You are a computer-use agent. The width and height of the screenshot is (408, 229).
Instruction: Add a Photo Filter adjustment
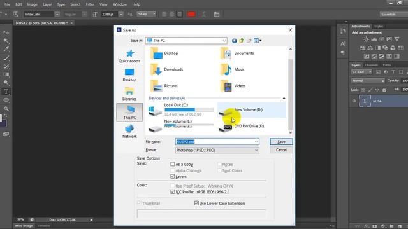point(385,48)
